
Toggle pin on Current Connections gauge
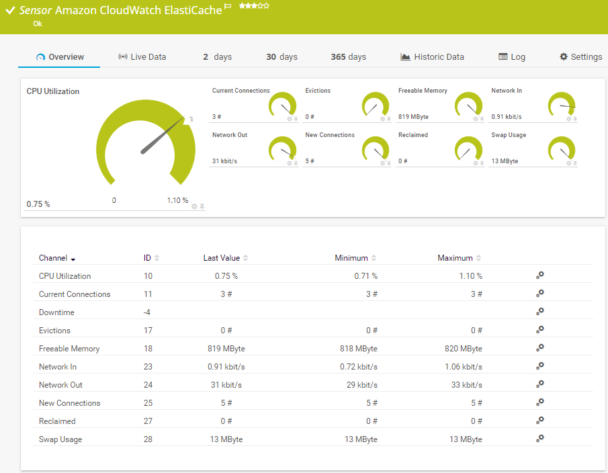[296, 119]
